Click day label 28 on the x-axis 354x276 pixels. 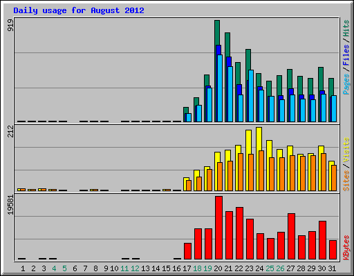point(301,268)
